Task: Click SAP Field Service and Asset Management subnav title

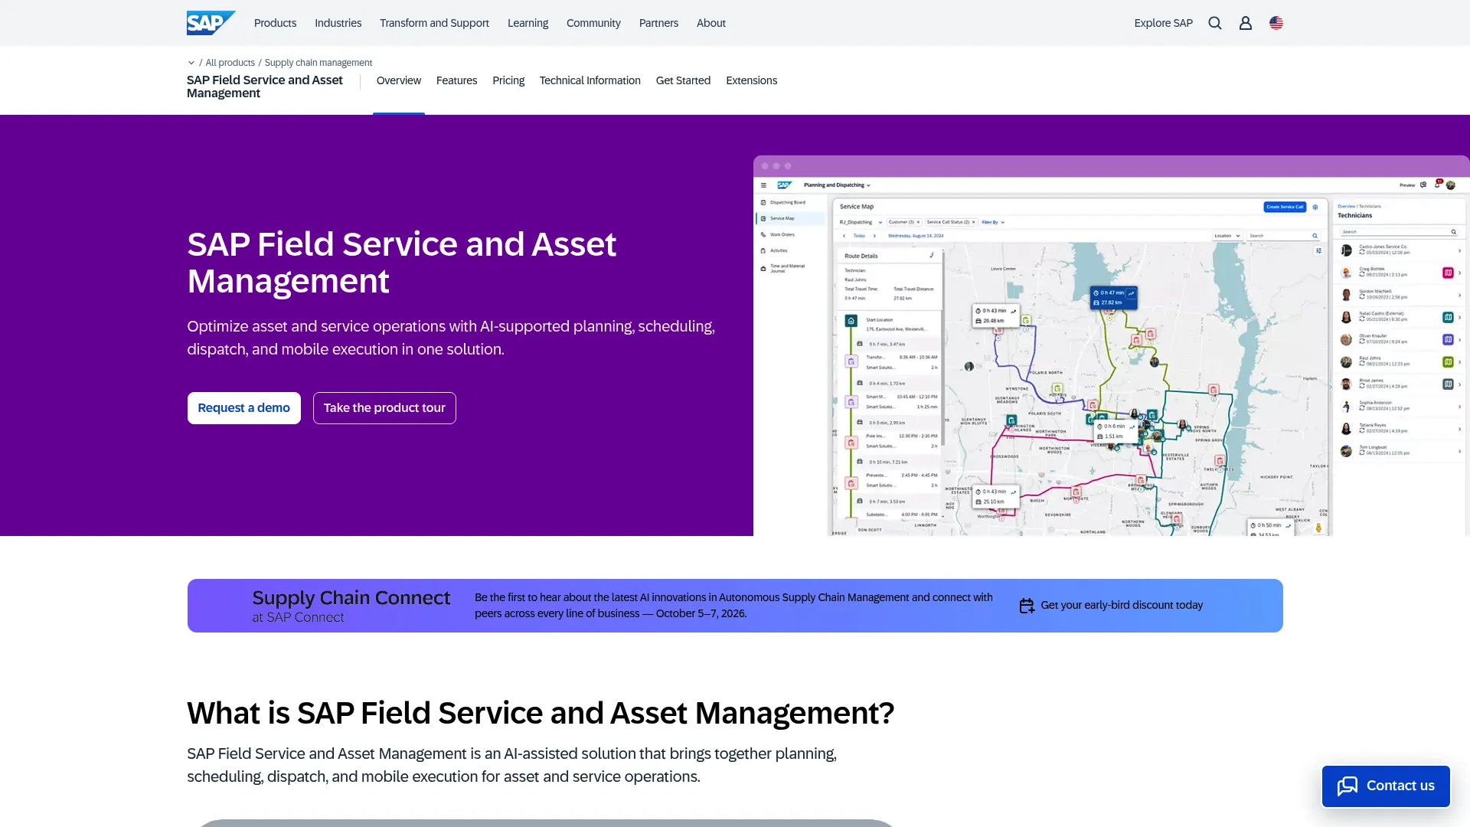Action: pos(265,87)
